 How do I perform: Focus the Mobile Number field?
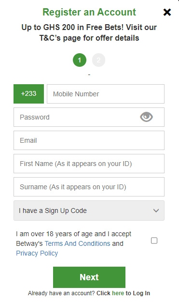pyautogui.click(x=106, y=94)
